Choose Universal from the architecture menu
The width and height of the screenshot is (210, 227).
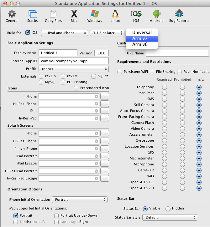[142, 33]
